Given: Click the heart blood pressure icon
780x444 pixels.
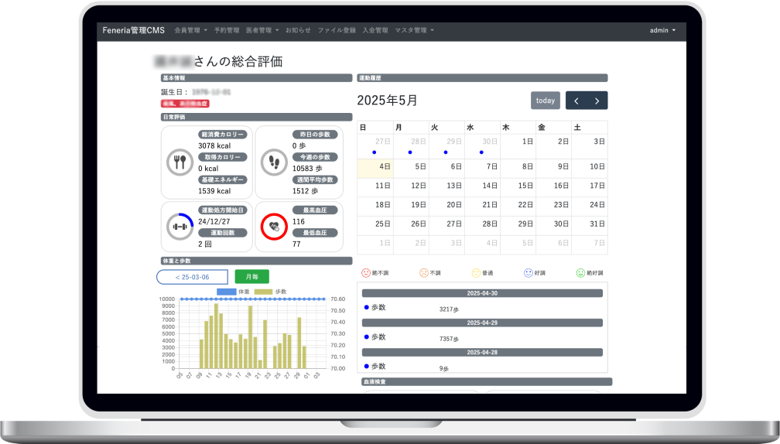Looking at the screenshot, I should [x=274, y=227].
